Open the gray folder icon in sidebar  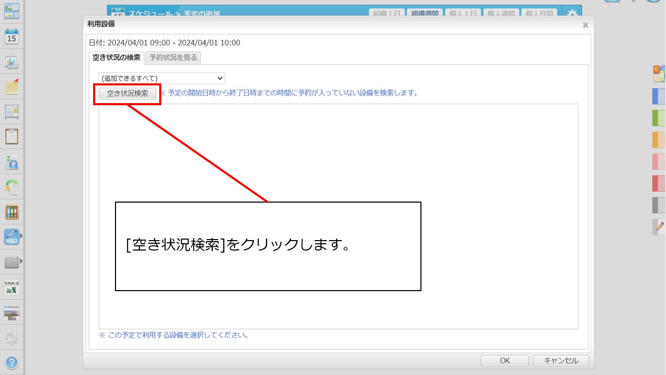tap(11, 262)
